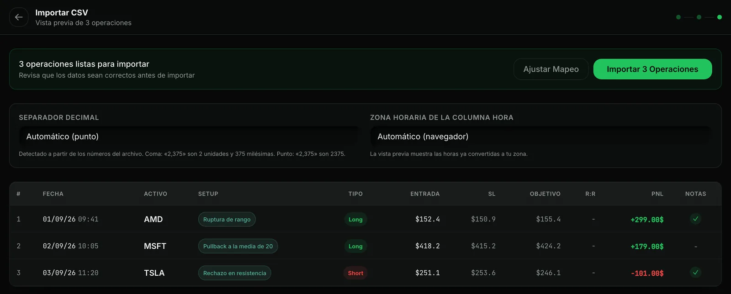Image resolution: width=731 pixels, height=294 pixels.
Task: Select the AMD ticker cell
Action: [154, 220]
